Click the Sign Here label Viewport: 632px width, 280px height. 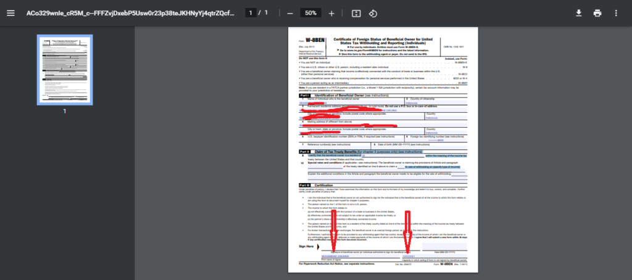click(x=306, y=246)
